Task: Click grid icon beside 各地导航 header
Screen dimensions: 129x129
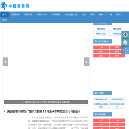Action: pos(96,114)
